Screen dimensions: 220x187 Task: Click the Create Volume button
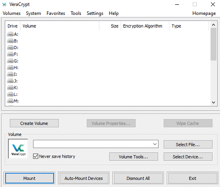(x=34, y=123)
